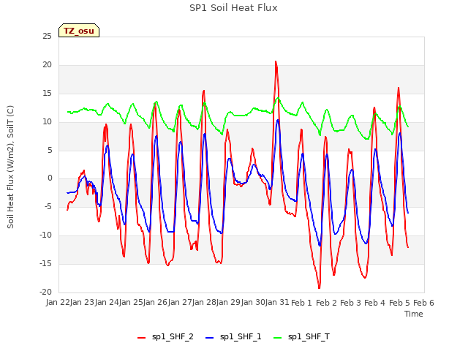468x351 pixels.
Task: Click the Jan 26 x-axis tick label
Action: (156, 302)
